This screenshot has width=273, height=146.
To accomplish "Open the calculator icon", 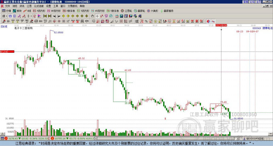I will click(x=121, y=16).
